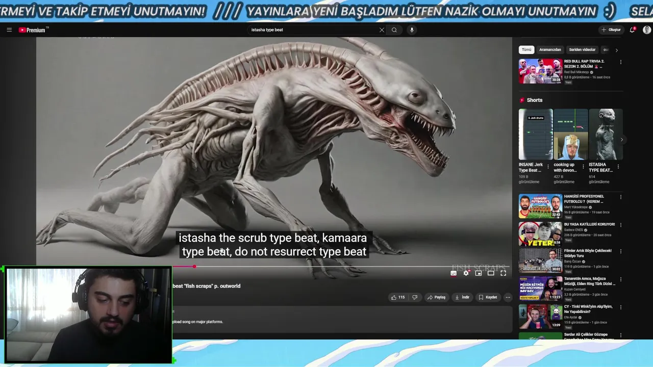Open the BU YASA KATİLLERİ KORUYOR thumbnail
653x367 pixels.
click(540, 234)
